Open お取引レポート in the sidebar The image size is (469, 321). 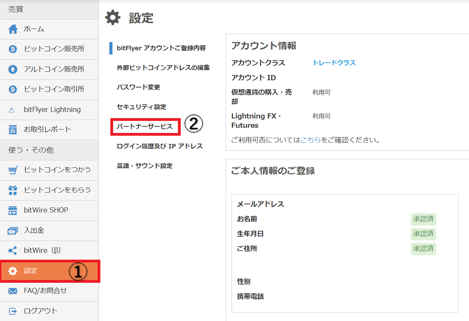coord(49,130)
